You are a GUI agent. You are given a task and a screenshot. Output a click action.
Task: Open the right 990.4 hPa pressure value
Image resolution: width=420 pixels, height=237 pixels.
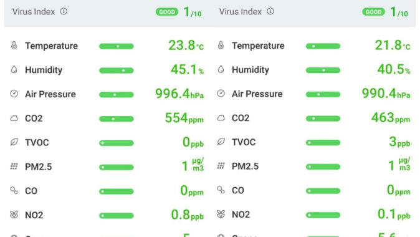click(x=386, y=94)
